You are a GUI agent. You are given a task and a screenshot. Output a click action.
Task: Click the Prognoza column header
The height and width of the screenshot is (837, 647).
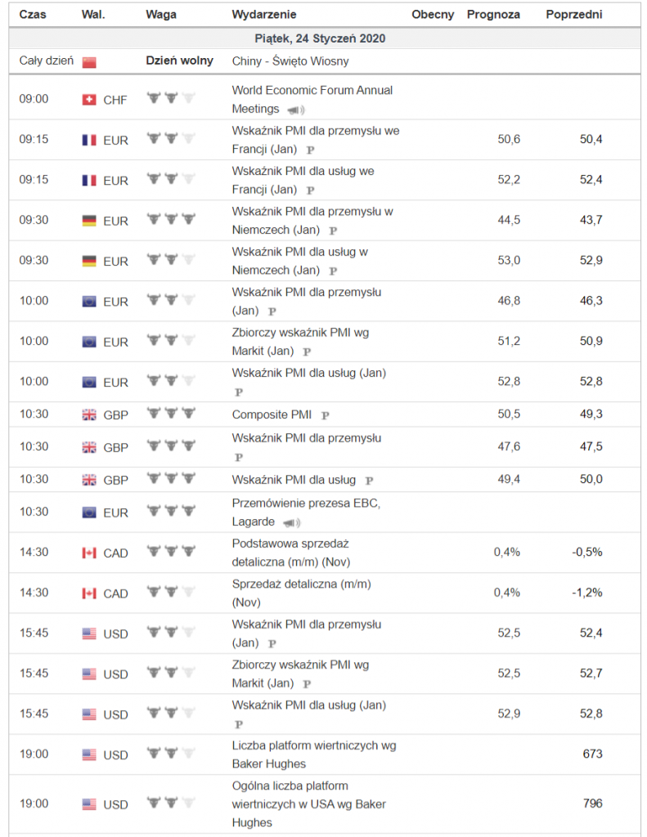pos(493,15)
